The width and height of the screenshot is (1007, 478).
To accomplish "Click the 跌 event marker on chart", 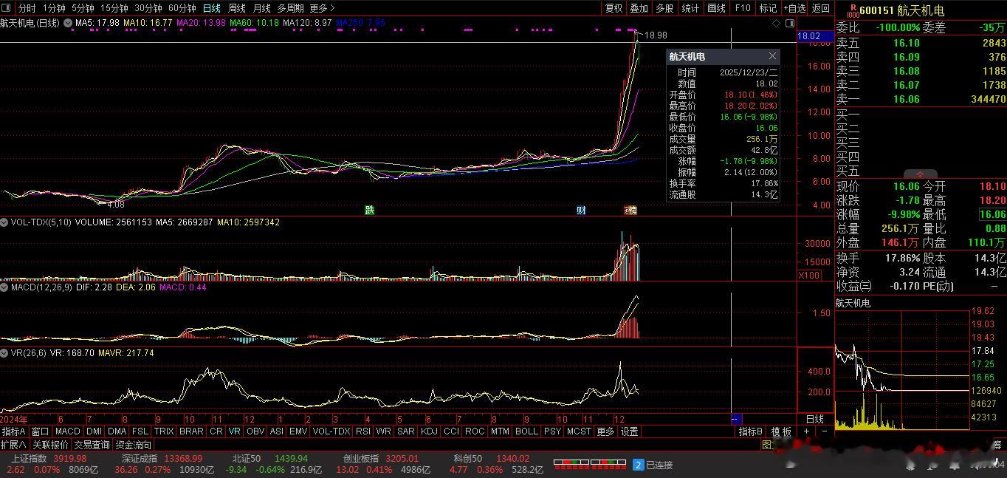I will 369,210.
